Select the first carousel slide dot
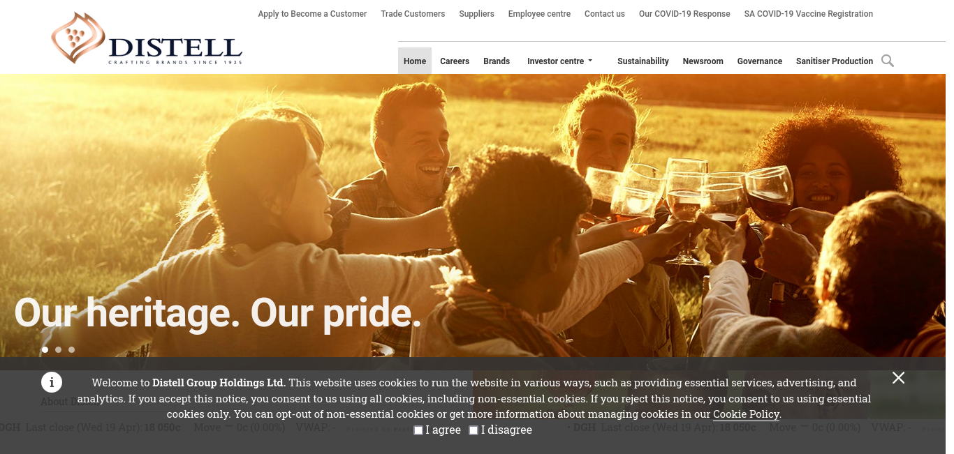 click(x=45, y=349)
